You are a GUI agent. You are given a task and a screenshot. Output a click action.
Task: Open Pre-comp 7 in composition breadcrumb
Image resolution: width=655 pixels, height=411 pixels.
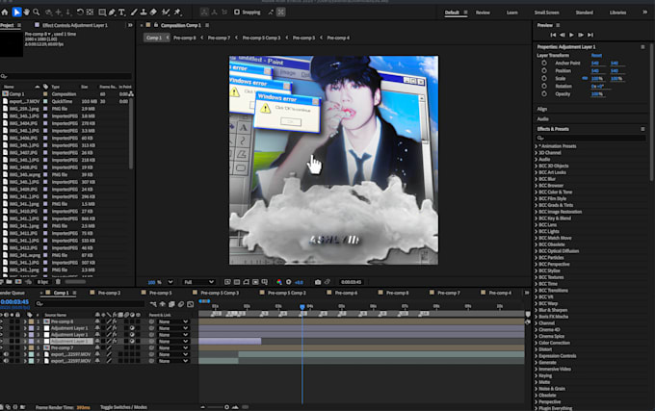[219, 38]
